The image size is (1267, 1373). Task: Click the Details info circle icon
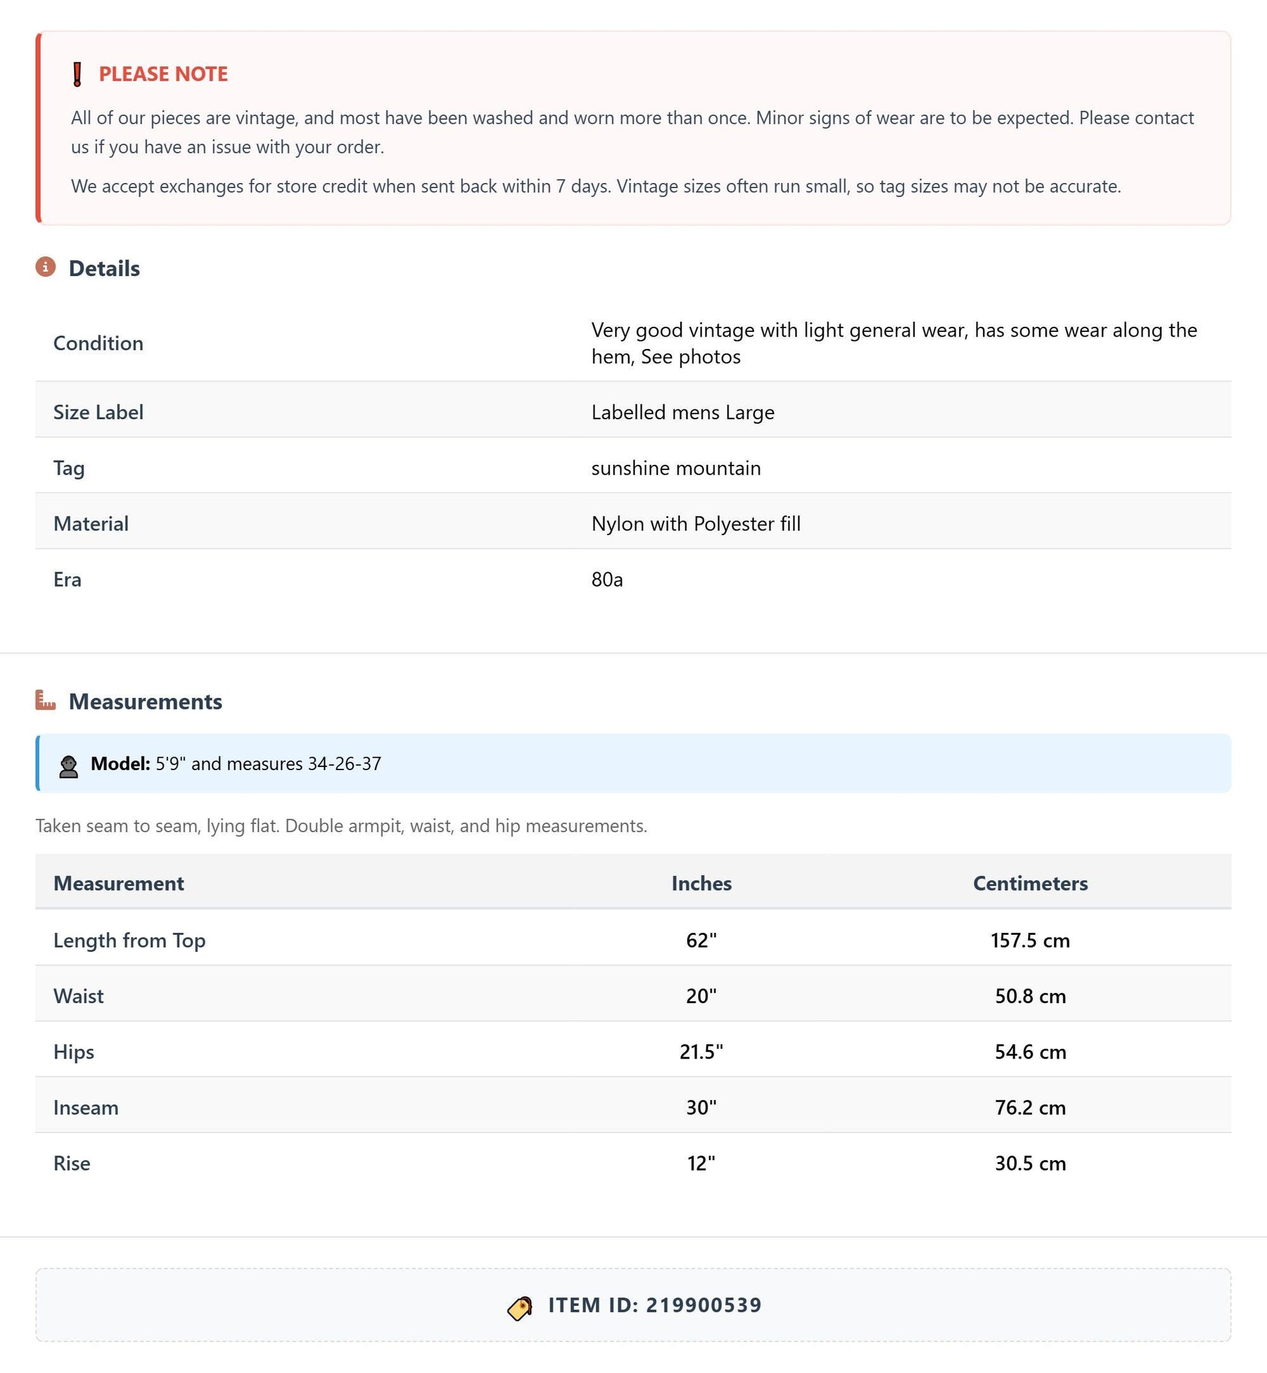point(46,267)
